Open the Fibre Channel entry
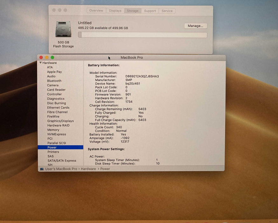Image resolution: width=278 pixels, height=223 pixels. pos(57,112)
